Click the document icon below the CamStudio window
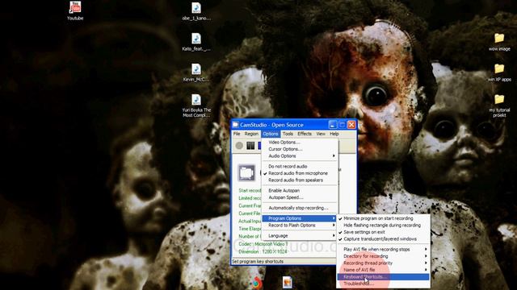The width and height of the screenshot is (517, 290). [288, 283]
